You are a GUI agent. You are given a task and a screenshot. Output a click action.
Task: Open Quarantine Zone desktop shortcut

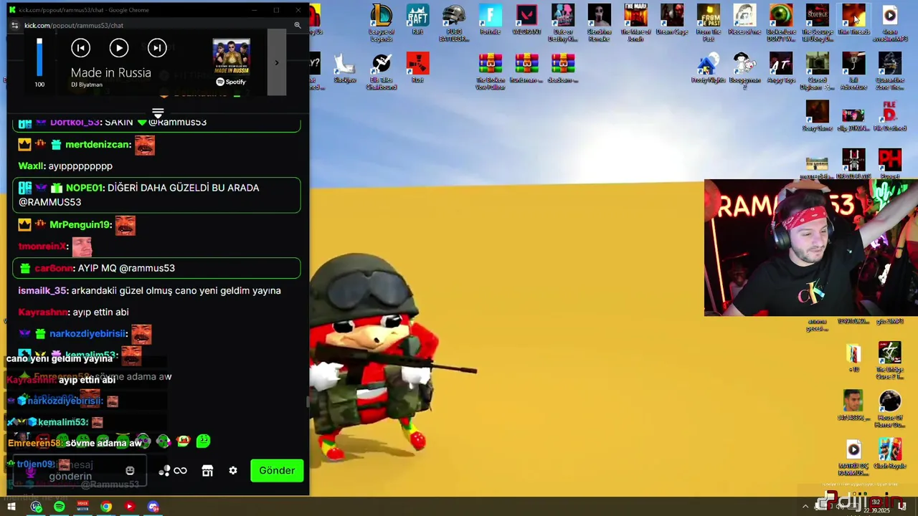pos(890,71)
